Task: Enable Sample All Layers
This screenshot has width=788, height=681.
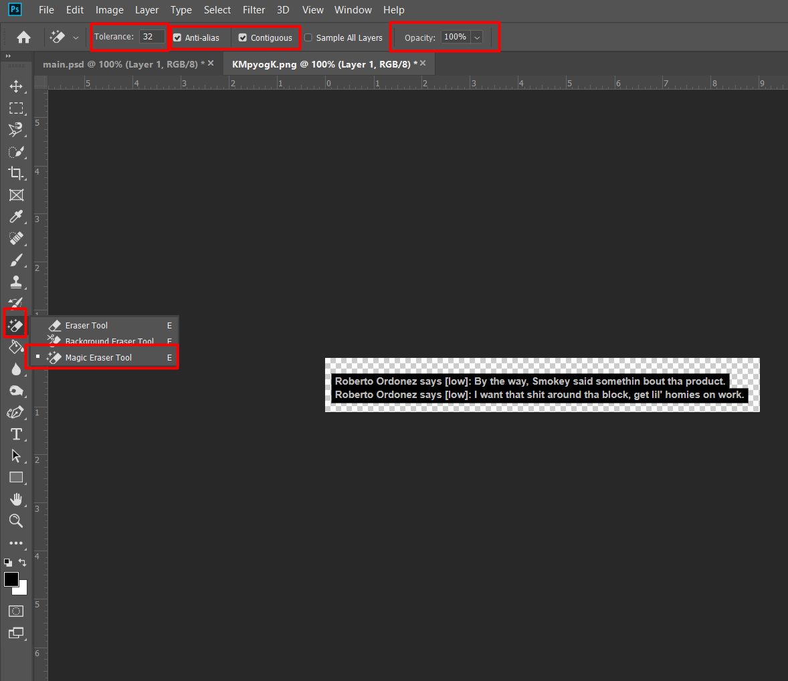Action: coord(308,37)
